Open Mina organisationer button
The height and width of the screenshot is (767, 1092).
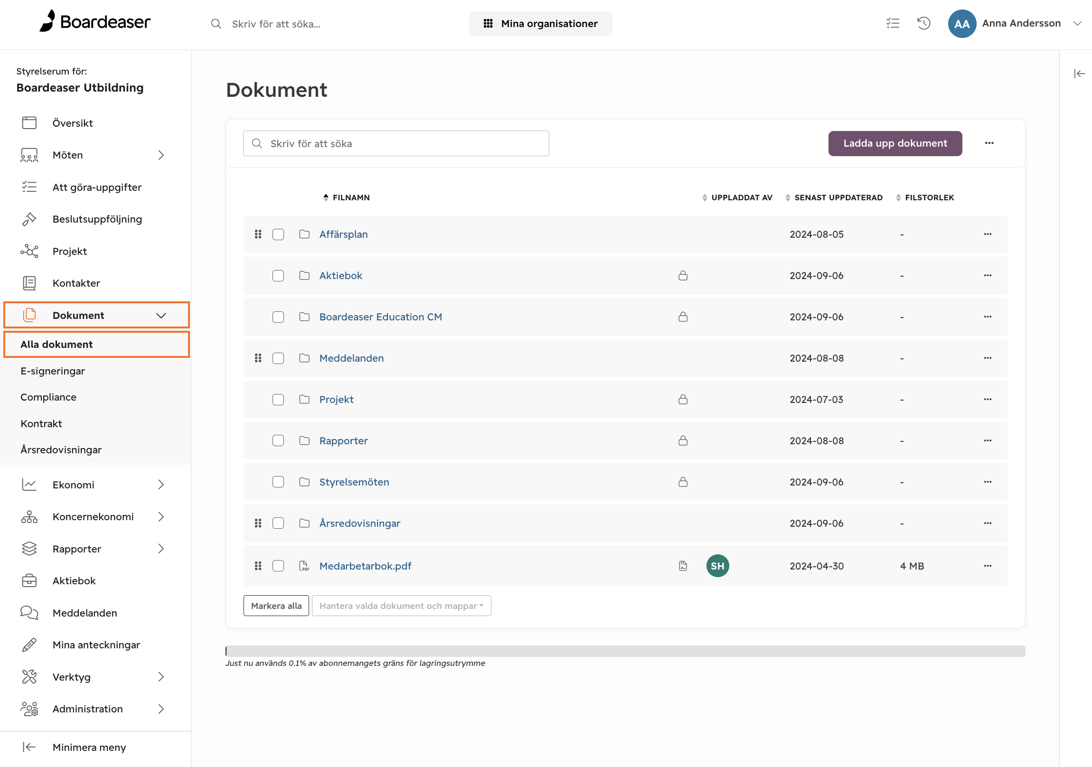pos(540,23)
